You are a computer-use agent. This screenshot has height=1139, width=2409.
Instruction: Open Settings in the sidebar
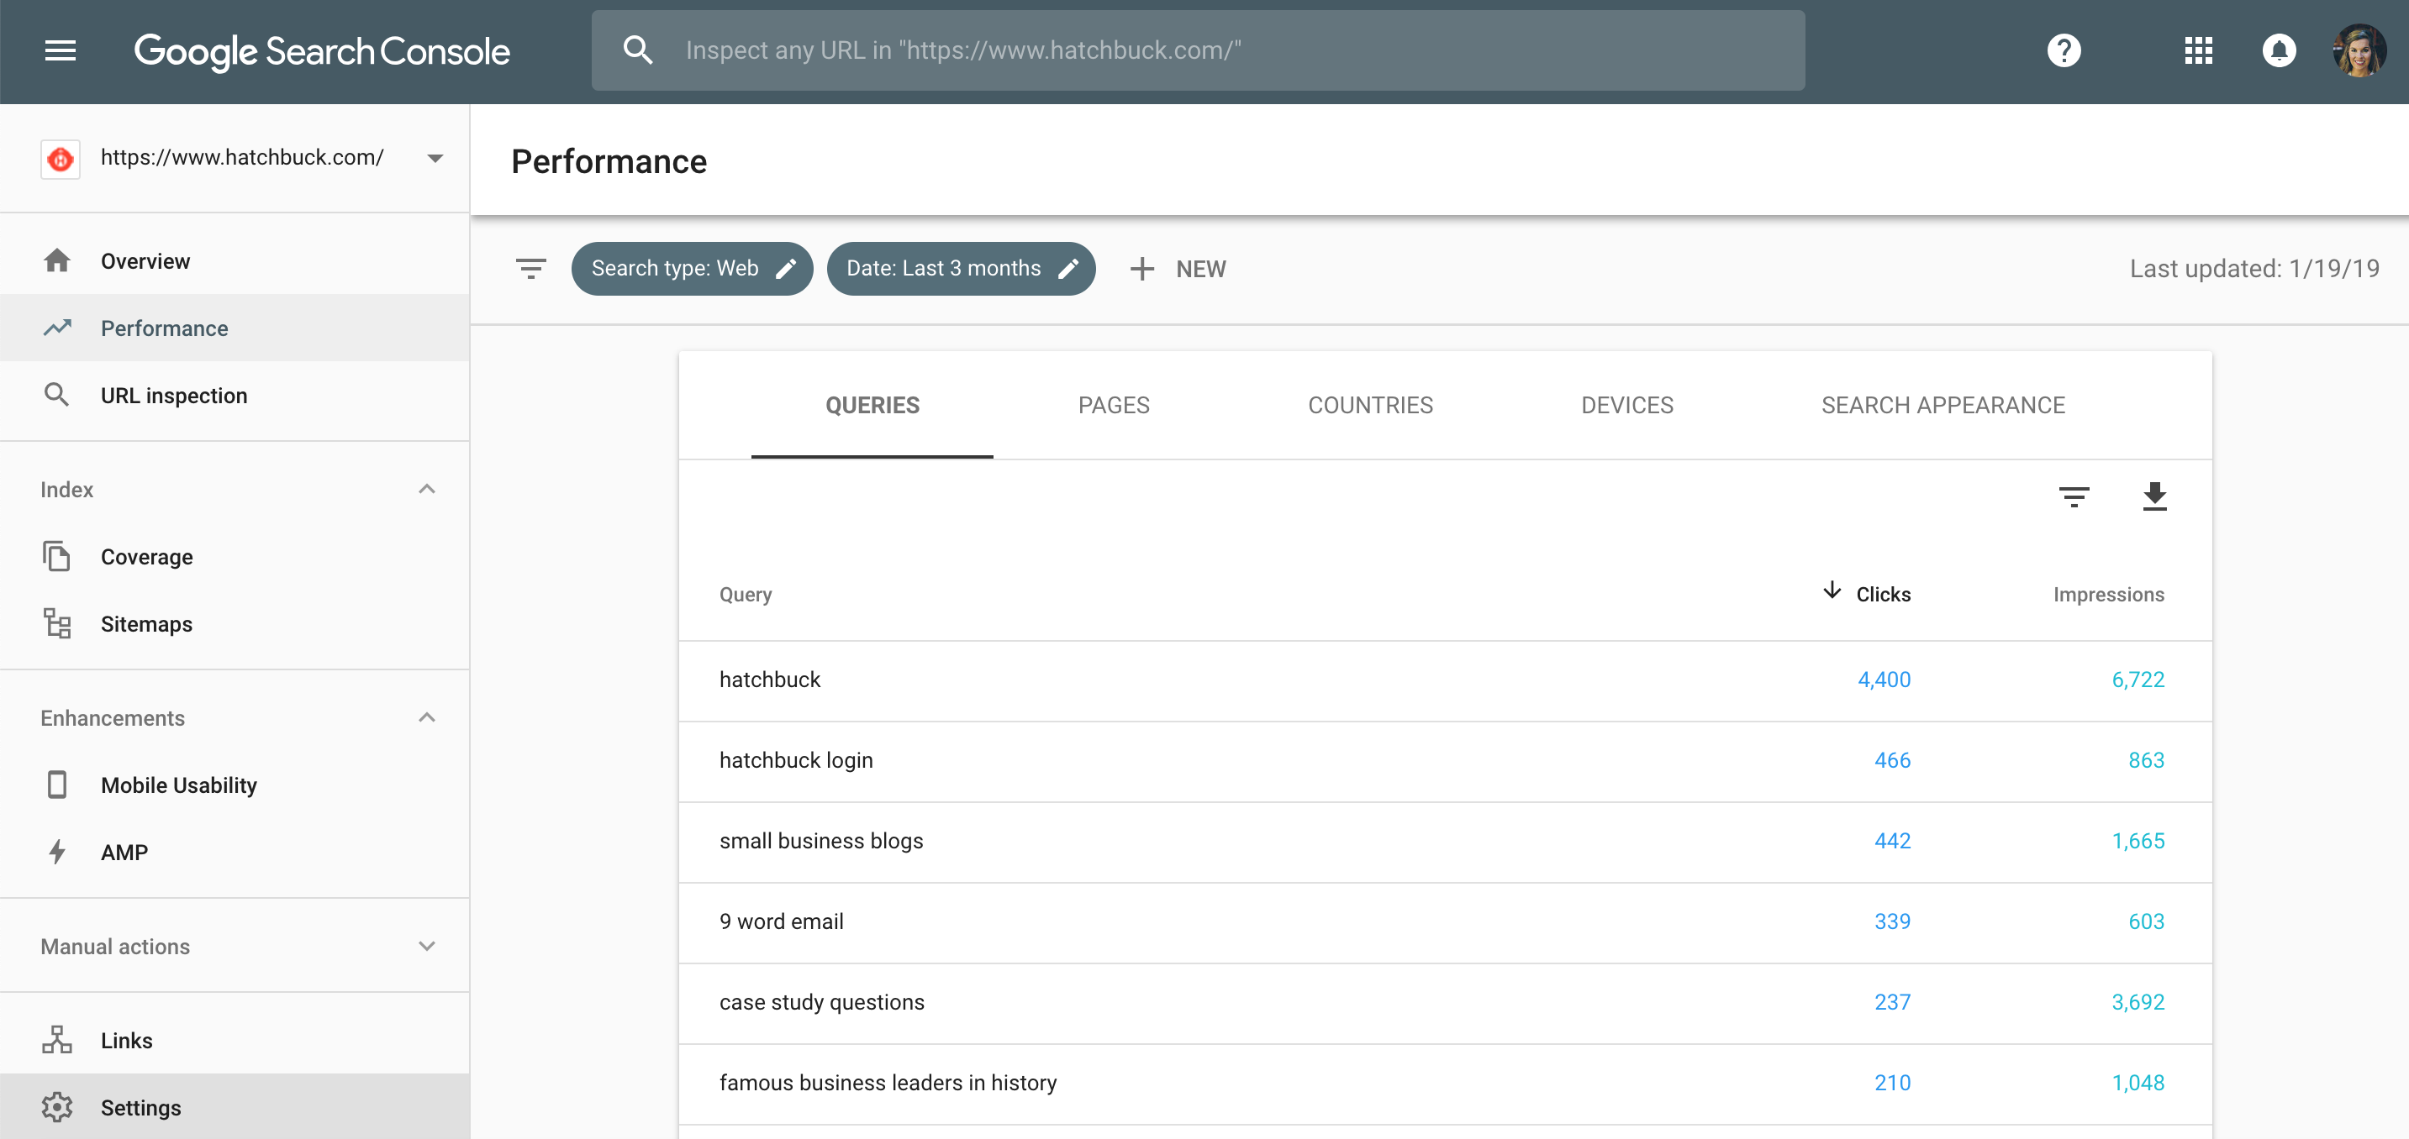[x=235, y=1107]
